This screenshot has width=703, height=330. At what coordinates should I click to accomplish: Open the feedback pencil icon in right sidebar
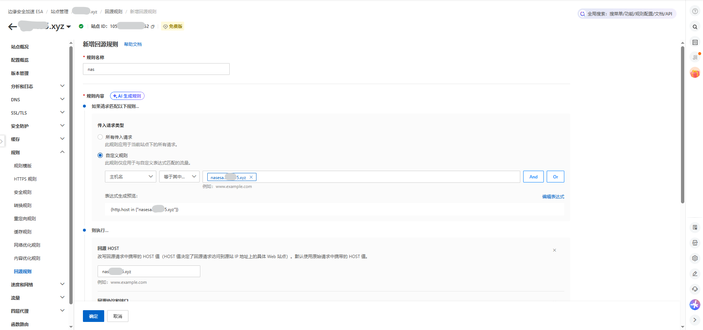point(695,273)
